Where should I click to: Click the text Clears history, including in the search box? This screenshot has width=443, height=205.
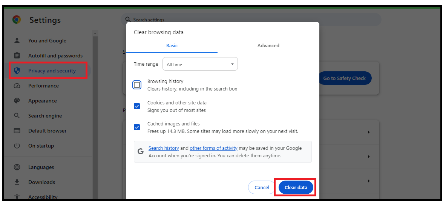[x=192, y=89]
